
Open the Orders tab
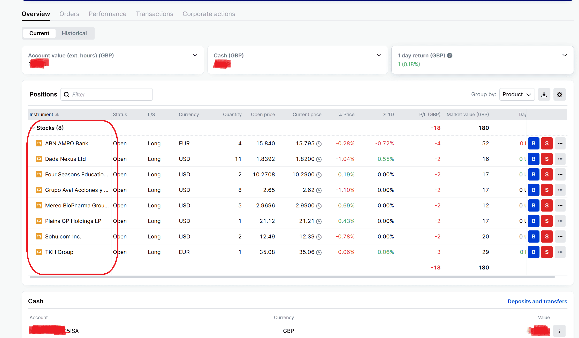click(x=69, y=14)
